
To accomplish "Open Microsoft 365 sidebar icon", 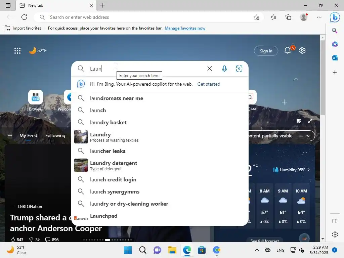I will [335, 44].
